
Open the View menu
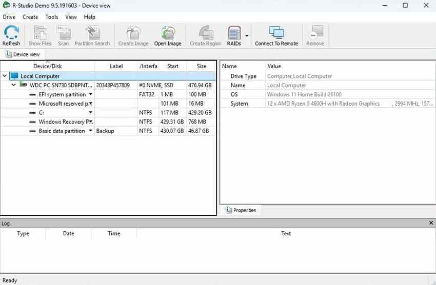[71, 17]
